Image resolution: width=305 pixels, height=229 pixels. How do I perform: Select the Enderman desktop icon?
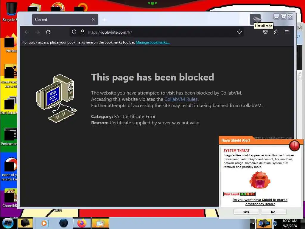[9, 137]
